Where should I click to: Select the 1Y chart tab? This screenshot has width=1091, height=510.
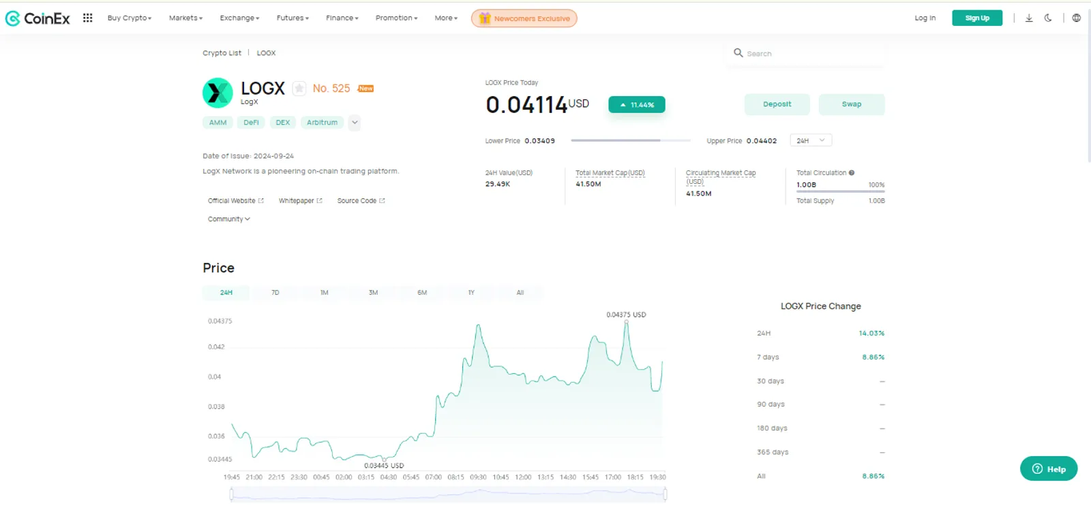point(471,293)
